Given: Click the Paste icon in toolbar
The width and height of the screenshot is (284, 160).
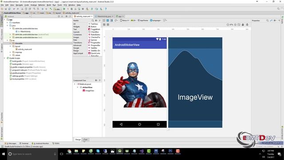Looking at the screenshot, I should [x=30, y=9].
